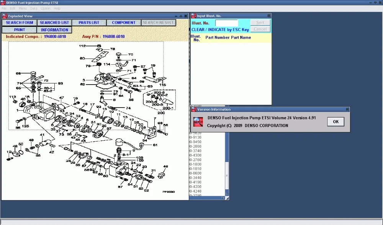Click the Illust. No. input field

pos(226,23)
